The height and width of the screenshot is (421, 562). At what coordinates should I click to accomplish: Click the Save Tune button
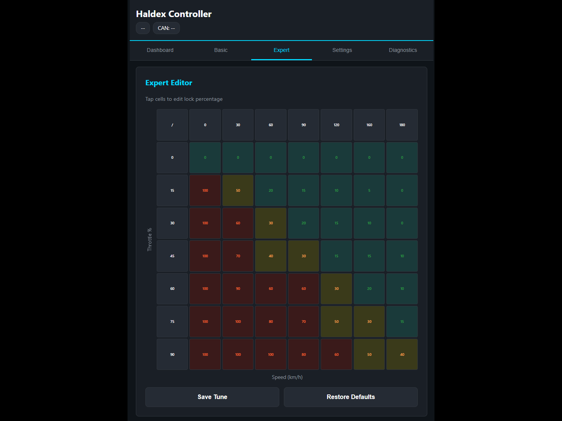tap(212, 397)
